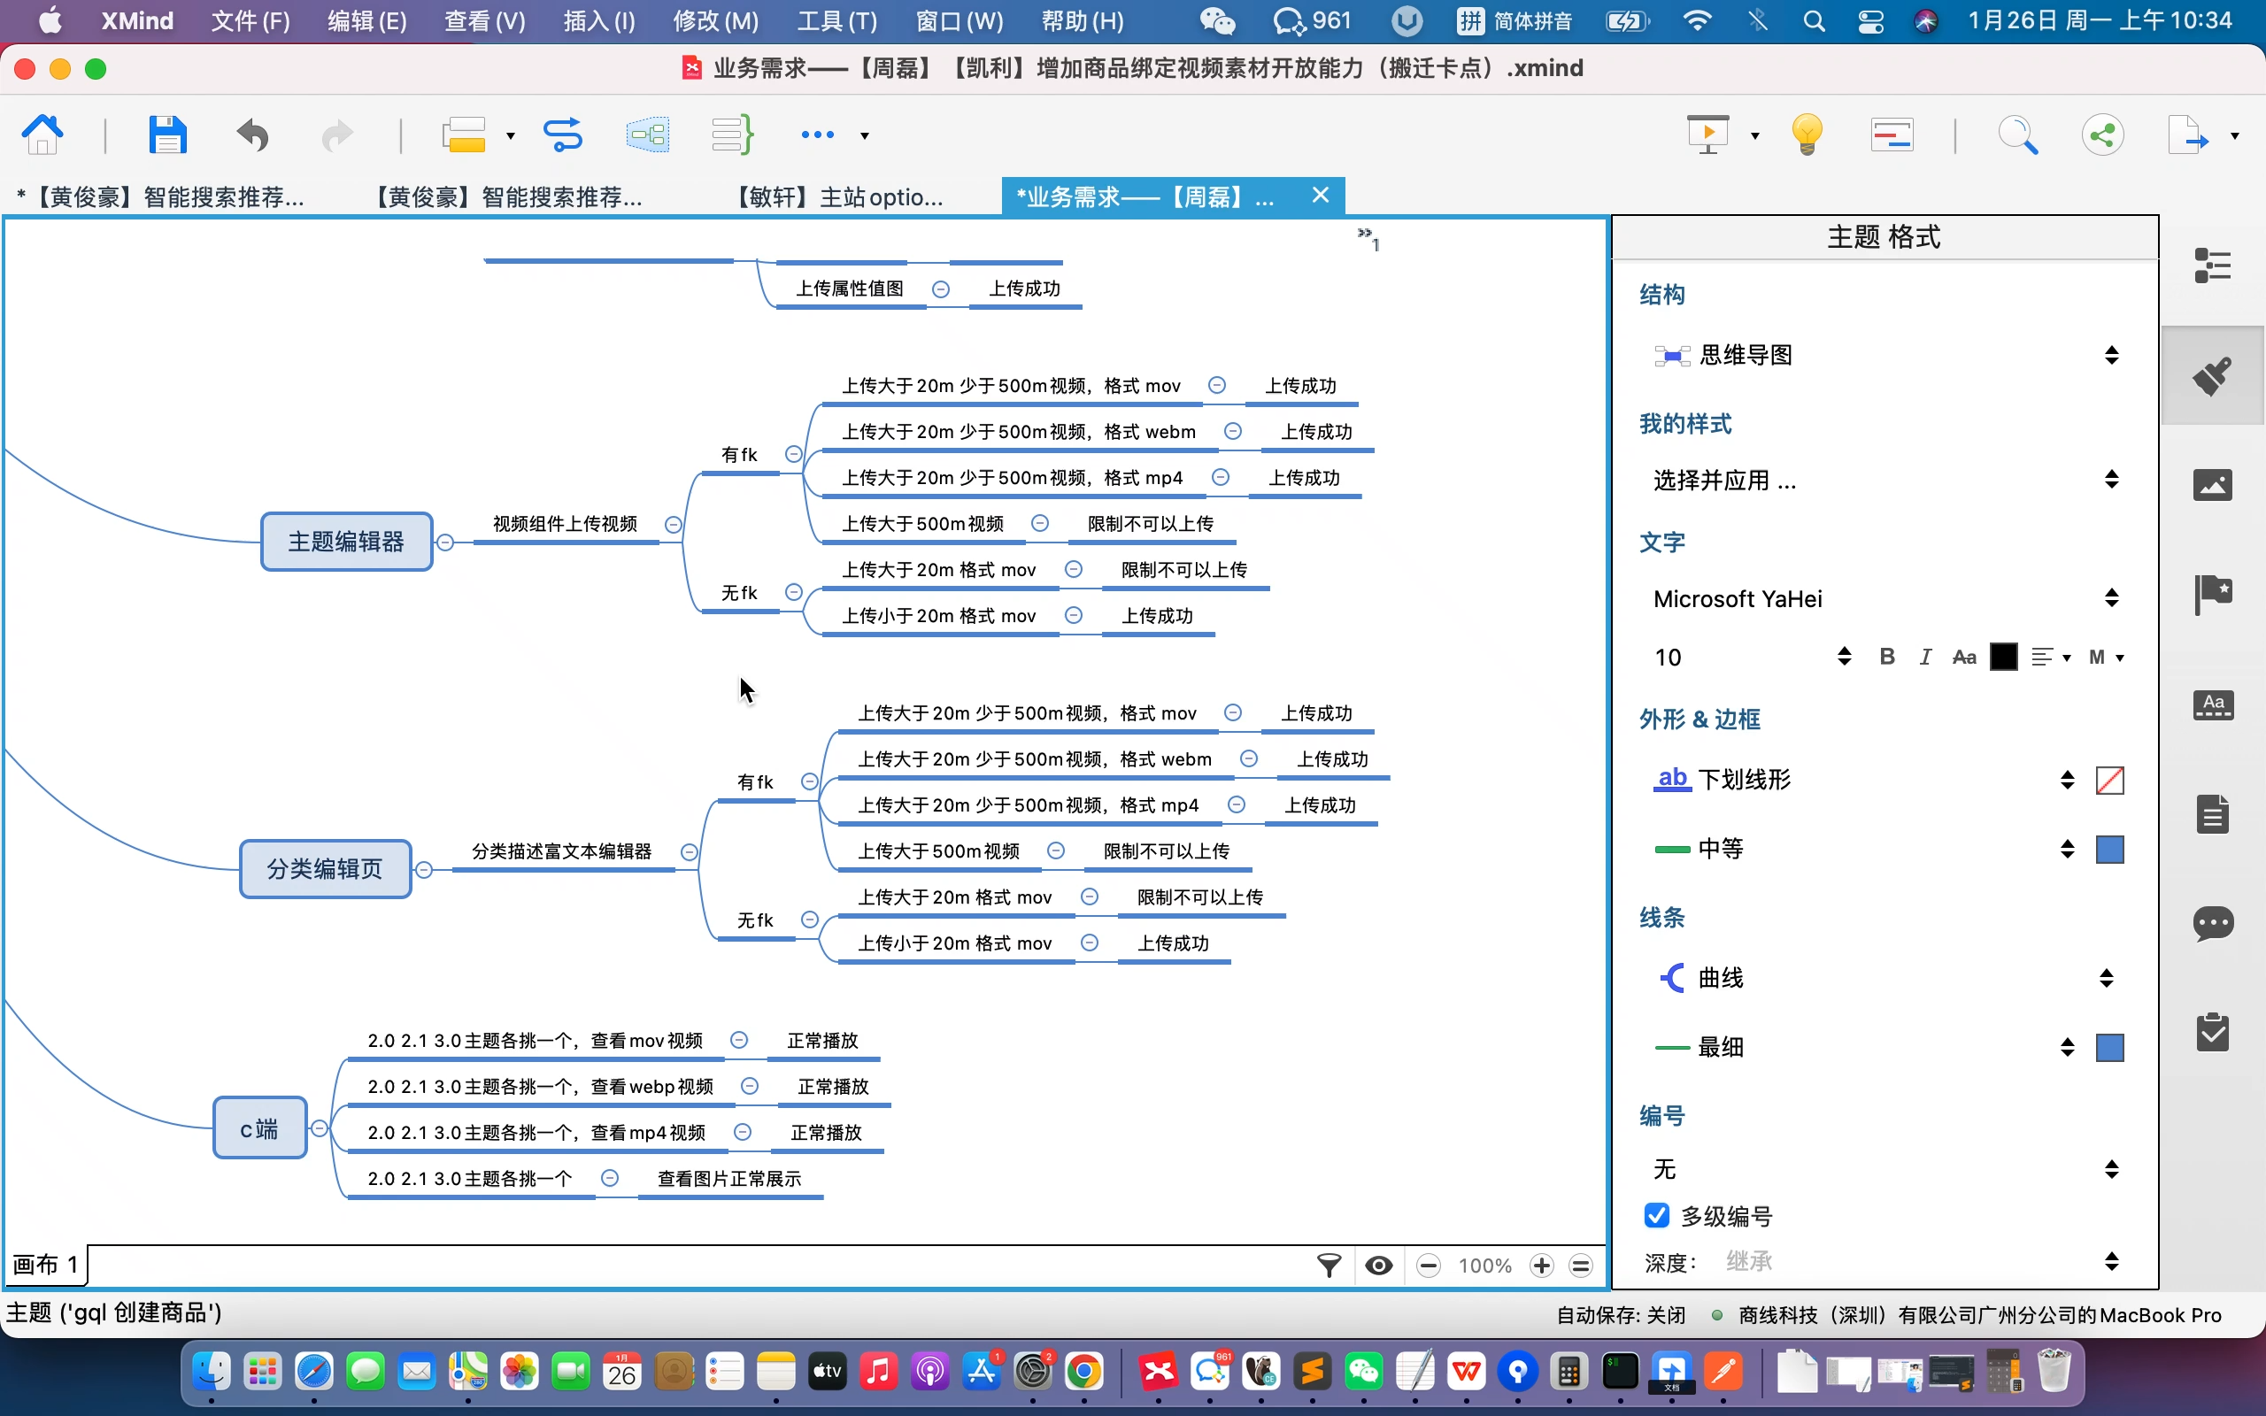Open the Task info checklist sidebar icon
2266x1416 pixels.
(2213, 1032)
